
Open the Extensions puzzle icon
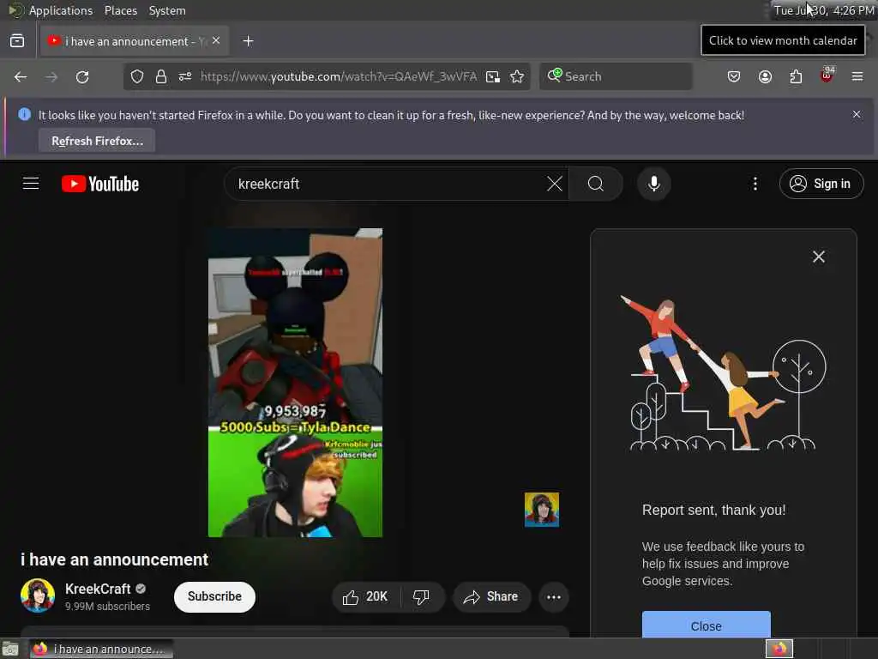[797, 76]
